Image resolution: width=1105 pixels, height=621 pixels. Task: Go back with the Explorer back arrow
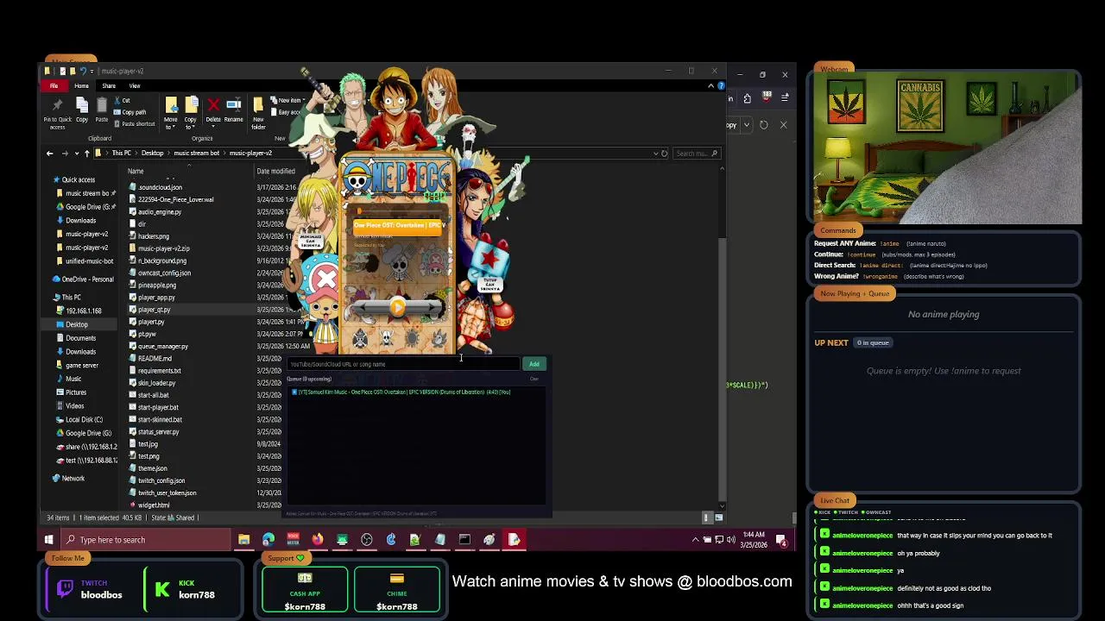pyautogui.click(x=49, y=154)
